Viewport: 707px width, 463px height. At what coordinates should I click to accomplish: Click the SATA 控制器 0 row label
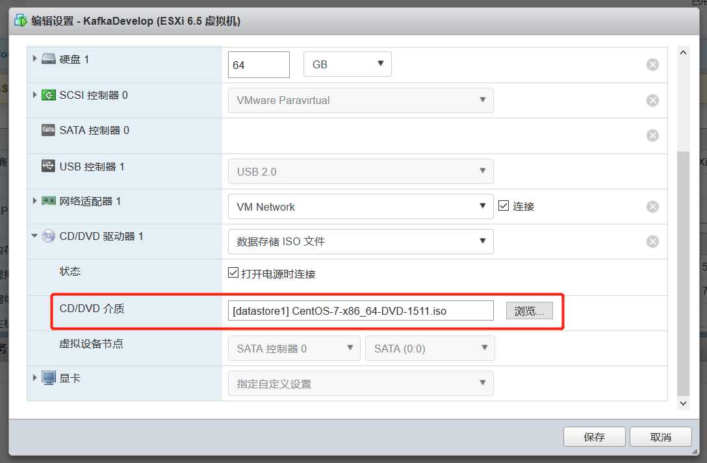pyautogui.click(x=94, y=131)
